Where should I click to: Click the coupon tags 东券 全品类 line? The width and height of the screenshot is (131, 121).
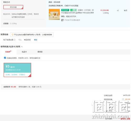15,75
